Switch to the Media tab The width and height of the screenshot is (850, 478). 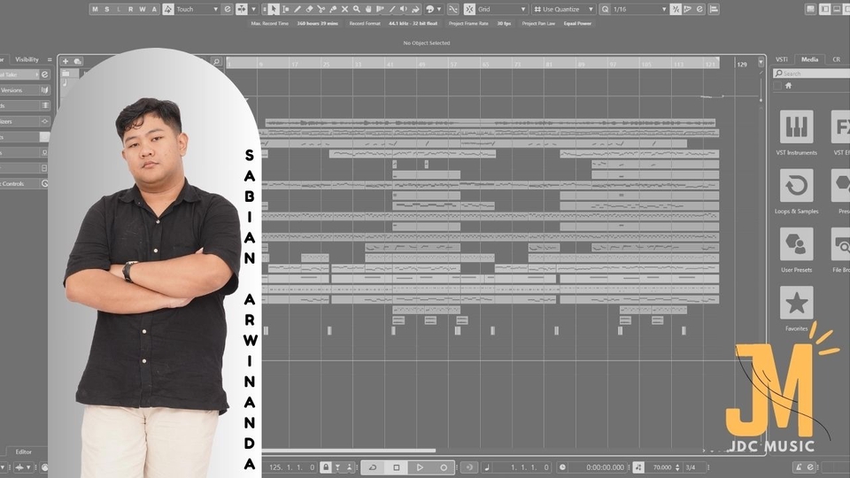(810, 59)
